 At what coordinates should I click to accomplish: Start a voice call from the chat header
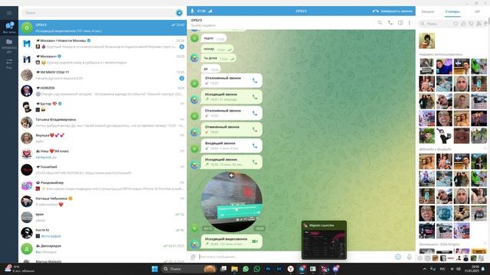[x=390, y=23]
